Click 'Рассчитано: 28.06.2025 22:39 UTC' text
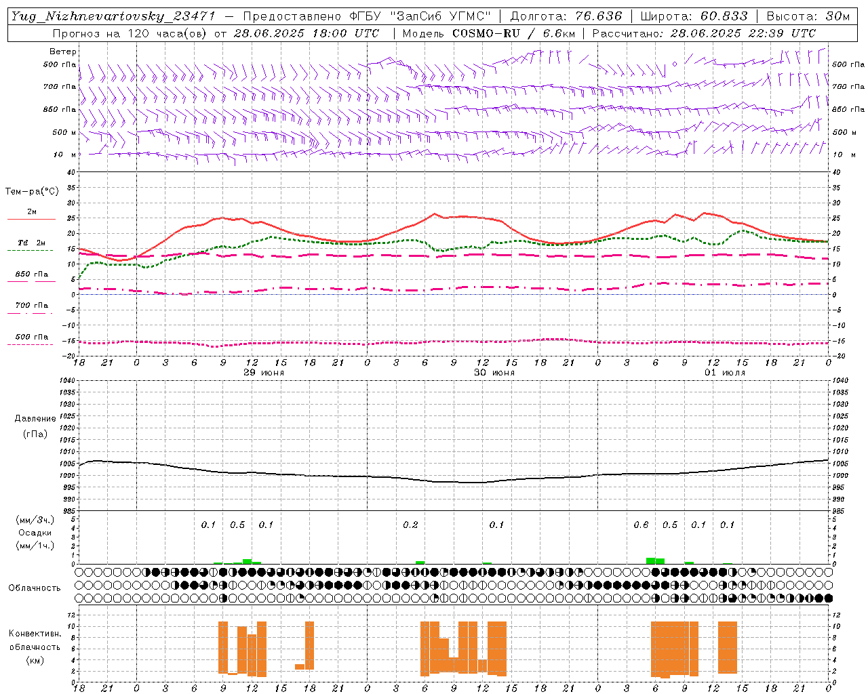This screenshot has width=868, height=694. [704, 33]
